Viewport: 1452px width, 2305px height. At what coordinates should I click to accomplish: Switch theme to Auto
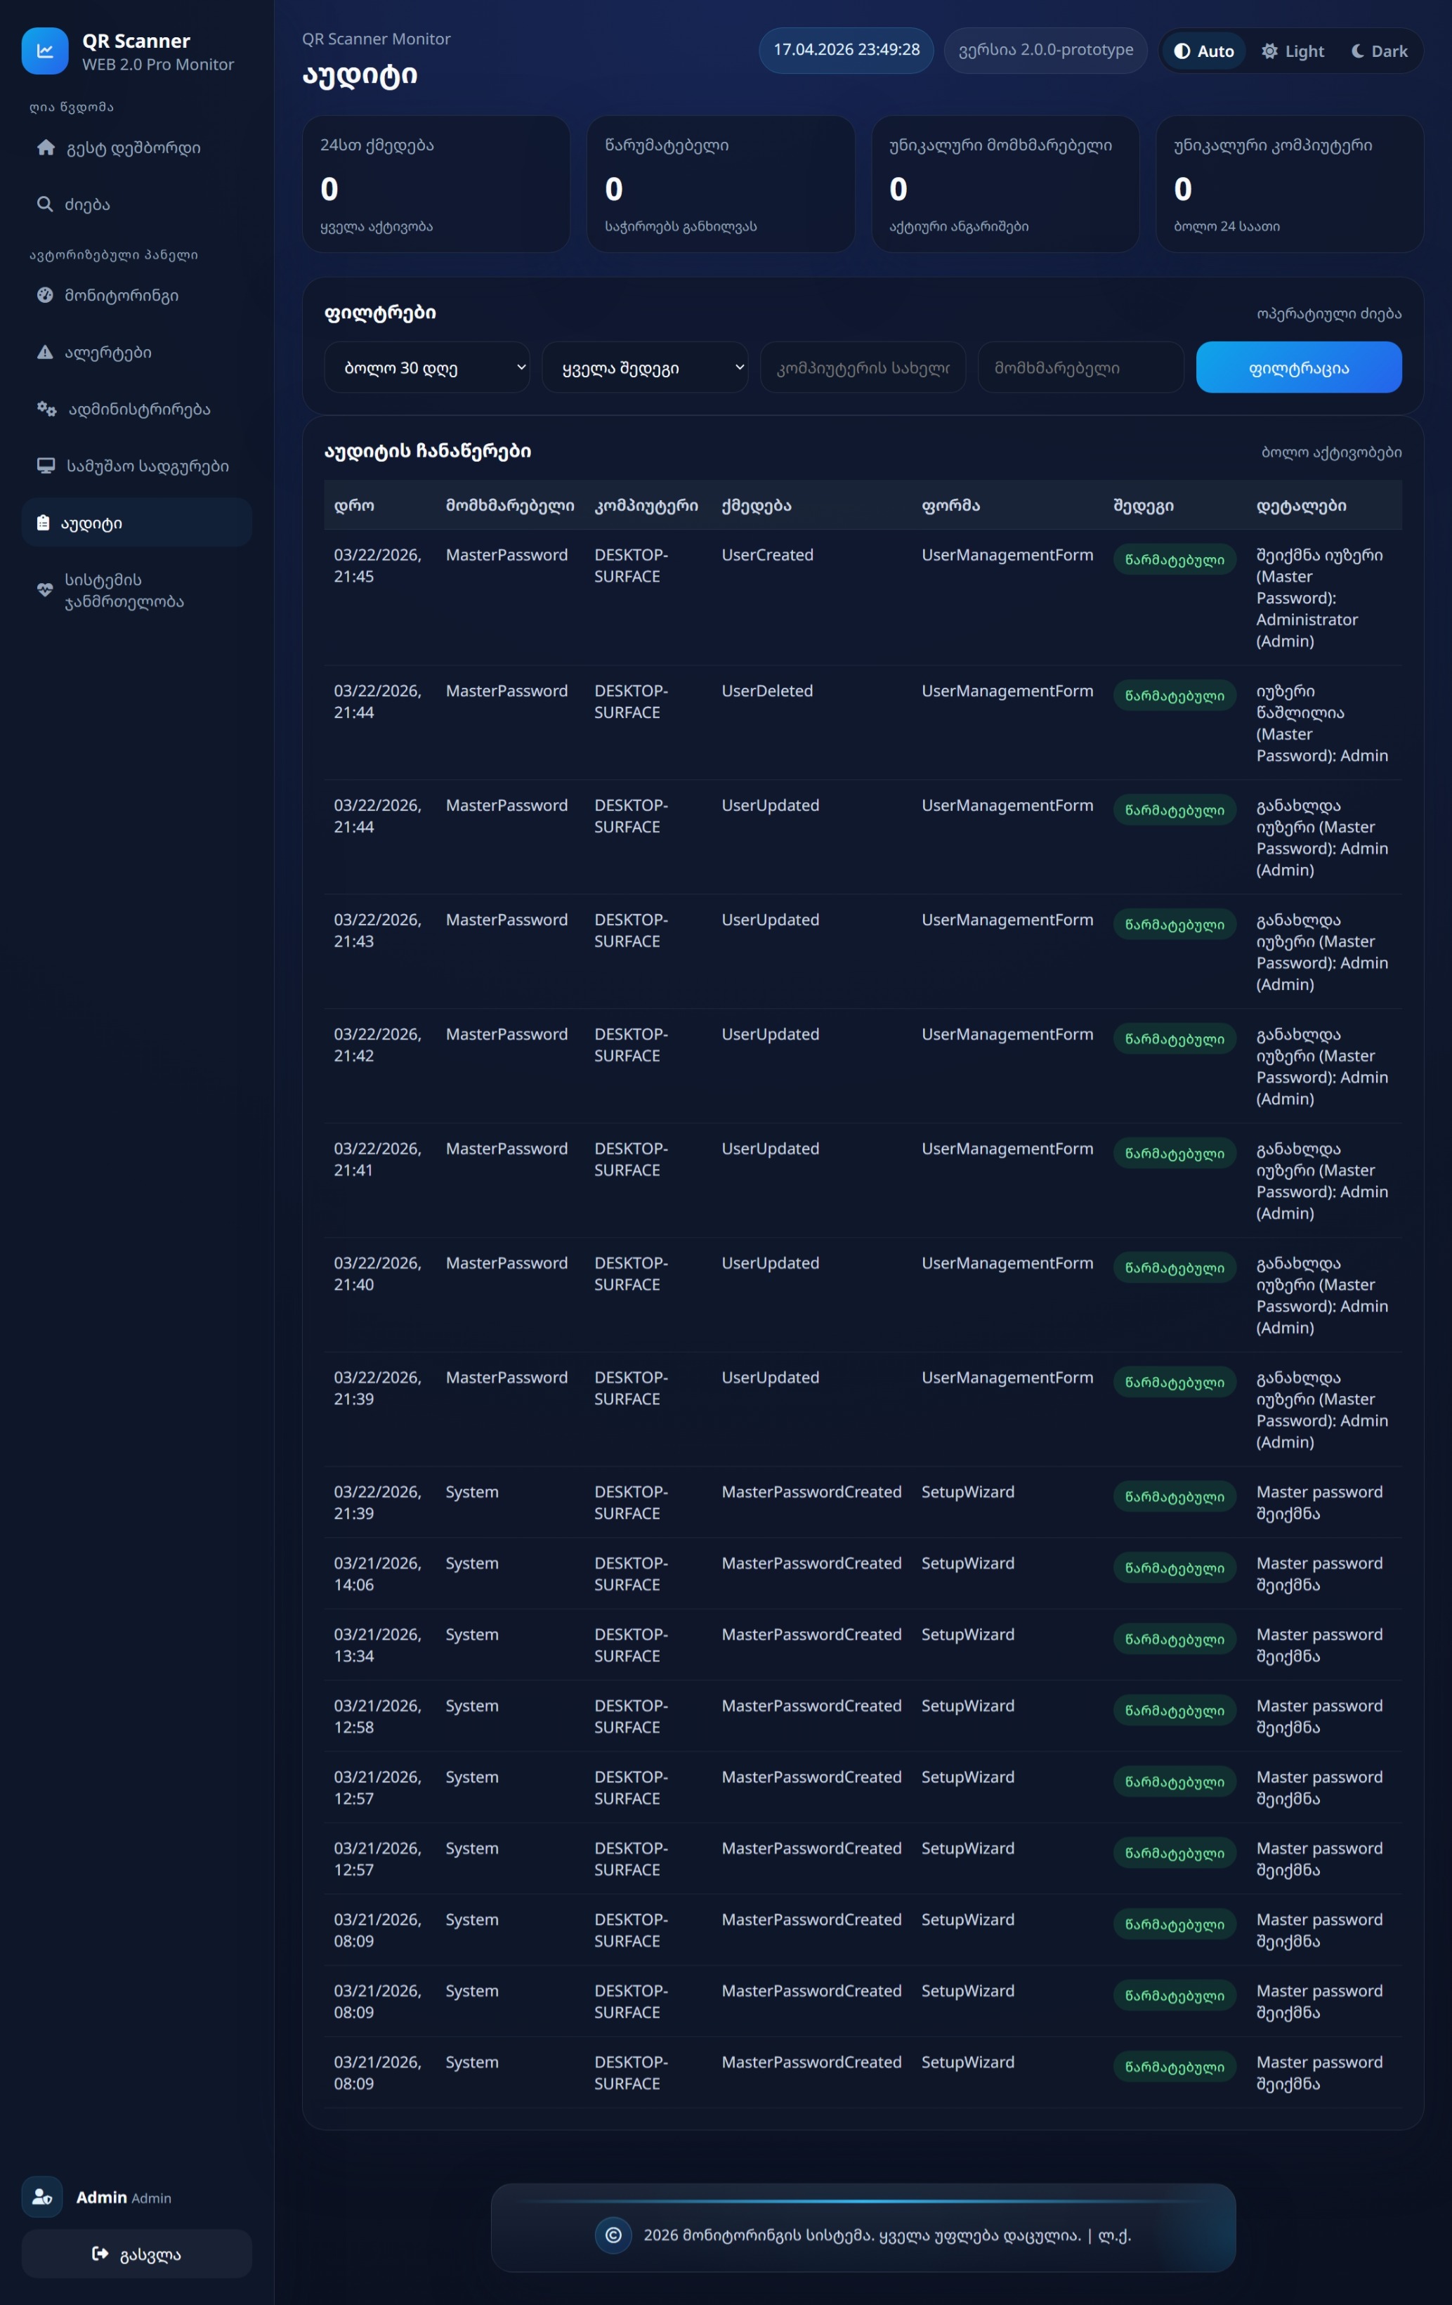point(1204,51)
